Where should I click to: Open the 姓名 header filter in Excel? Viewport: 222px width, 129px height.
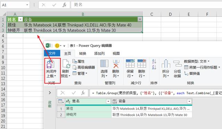20,19
